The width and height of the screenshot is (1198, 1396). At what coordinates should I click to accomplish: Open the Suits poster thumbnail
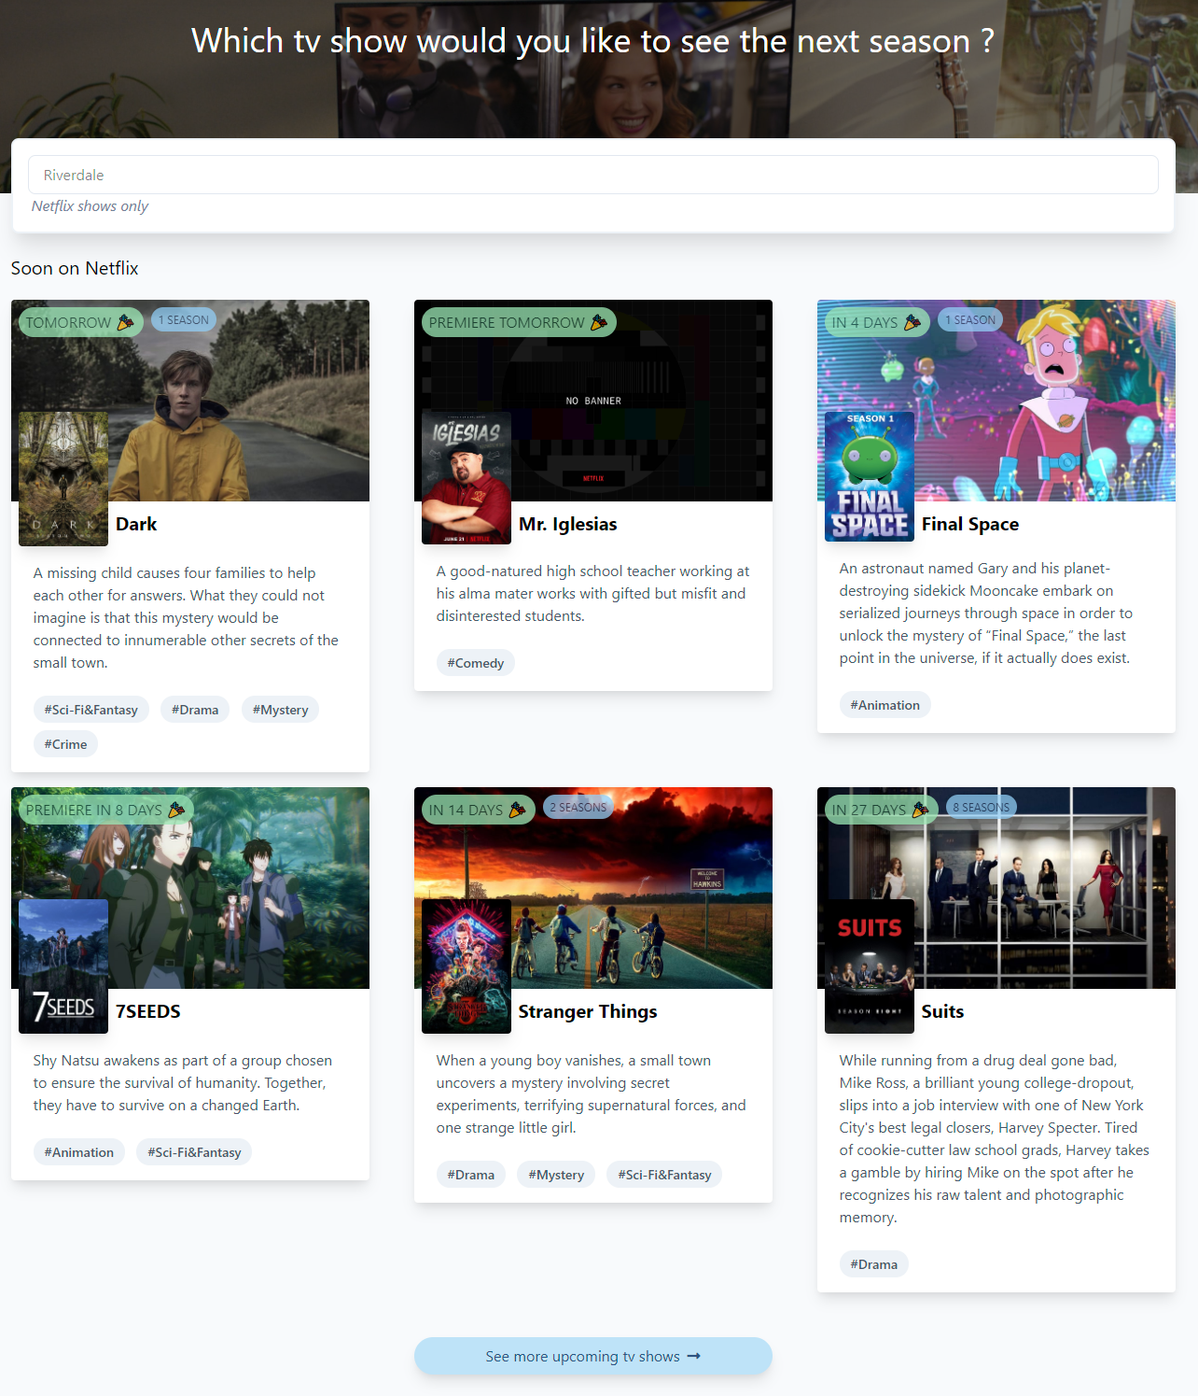click(x=870, y=966)
